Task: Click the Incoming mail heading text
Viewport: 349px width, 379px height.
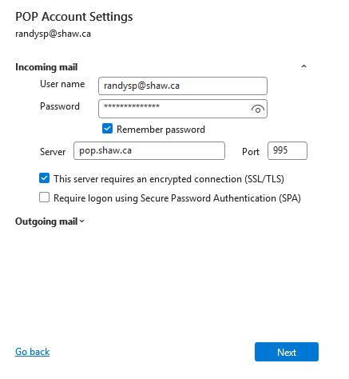Action: click(46, 67)
